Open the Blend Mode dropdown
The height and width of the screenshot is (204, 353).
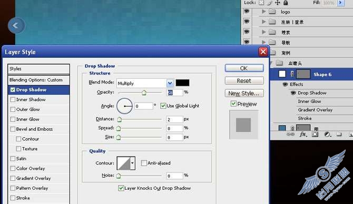(x=170, y=84)
